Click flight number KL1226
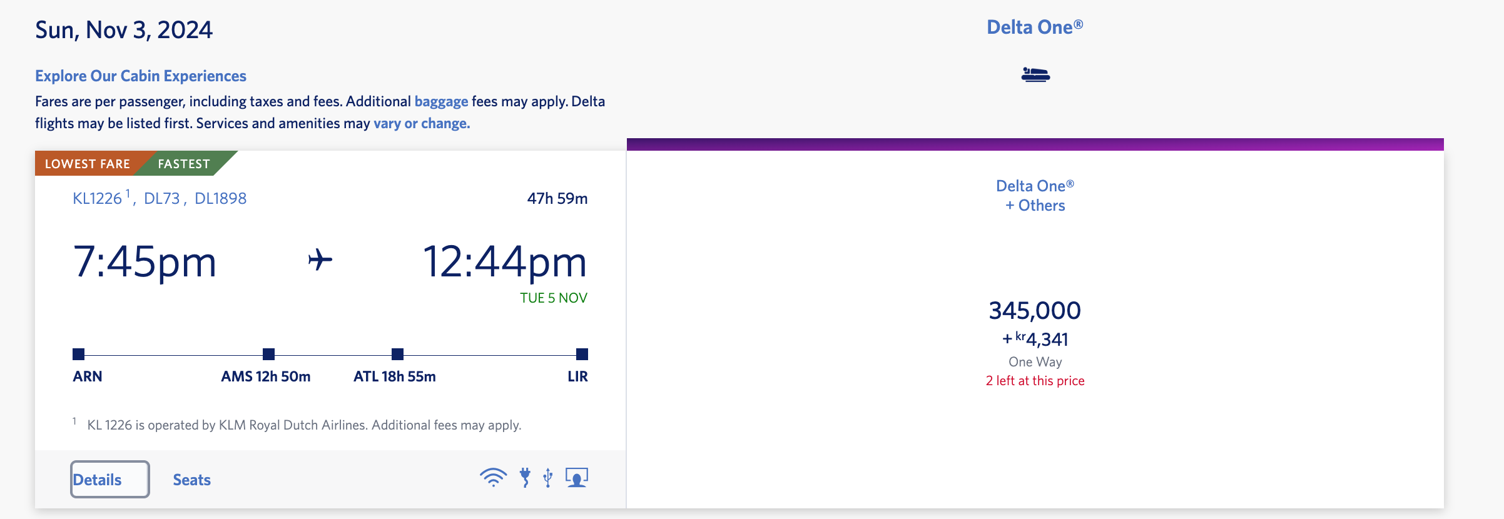This screenshot has width=1504, height=519. [97, 198]
